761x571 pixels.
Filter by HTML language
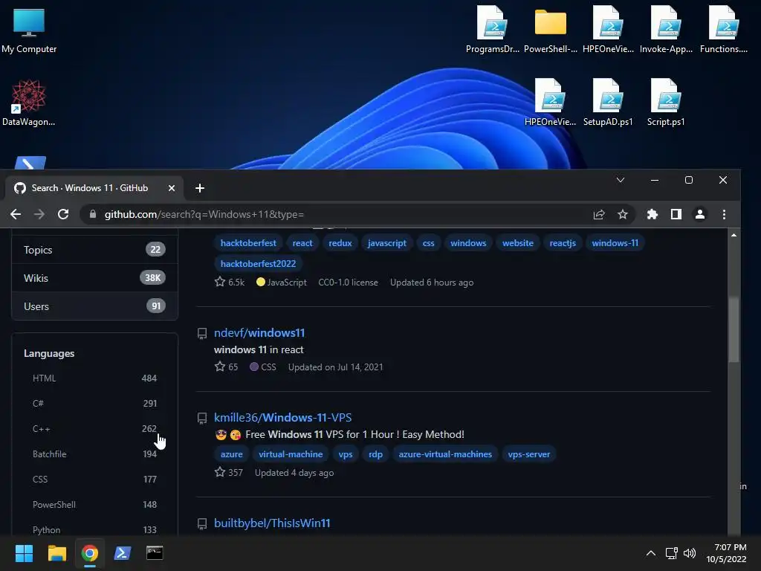pyautogui.click(x=94, y=378)
